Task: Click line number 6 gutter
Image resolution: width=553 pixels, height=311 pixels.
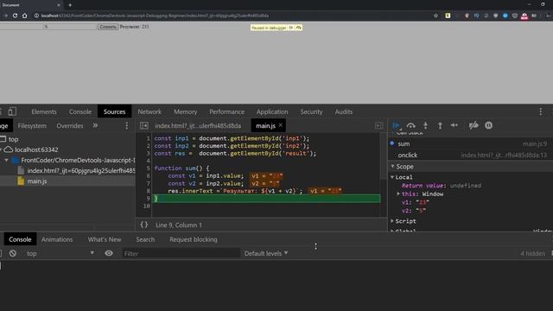Action: point(148,175)
